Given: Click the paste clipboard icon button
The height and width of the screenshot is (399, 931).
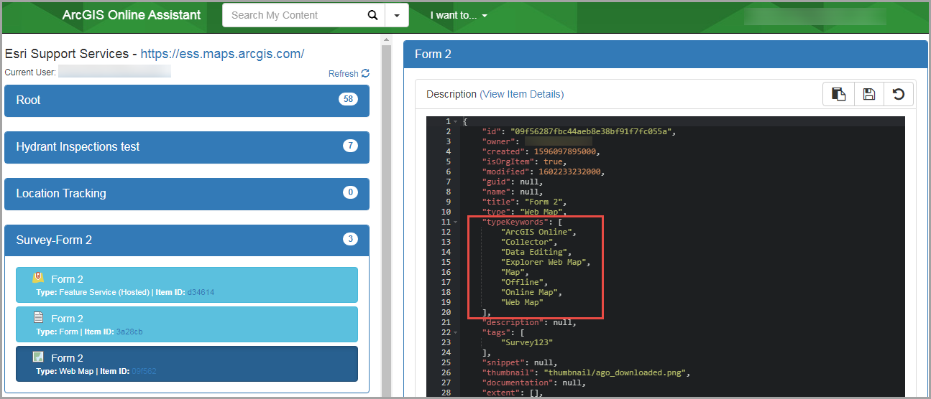Looking at the screenshot, I should pyautogui.click(x=838, y=94).
